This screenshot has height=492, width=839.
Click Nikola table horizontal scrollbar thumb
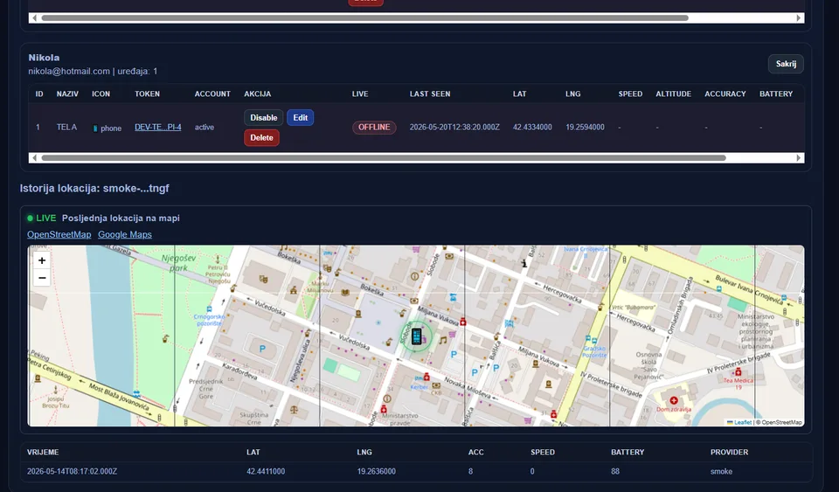(x=384, y=158)
